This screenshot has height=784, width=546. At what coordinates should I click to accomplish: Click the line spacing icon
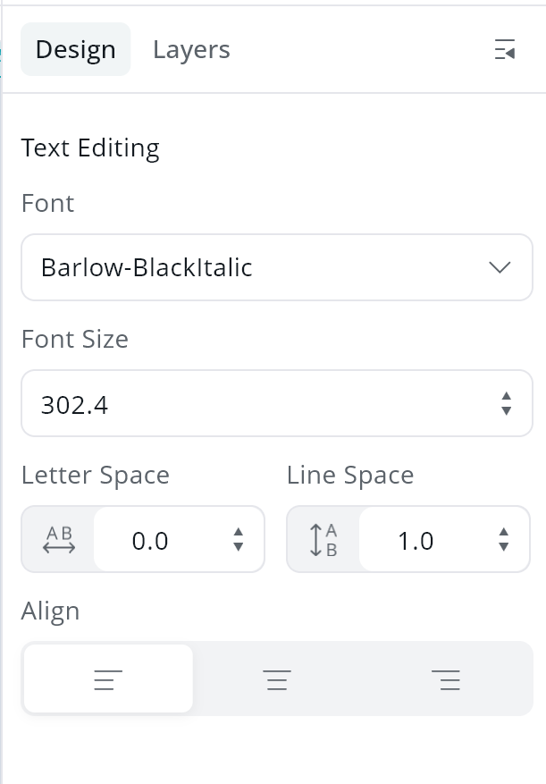point(323,540)
